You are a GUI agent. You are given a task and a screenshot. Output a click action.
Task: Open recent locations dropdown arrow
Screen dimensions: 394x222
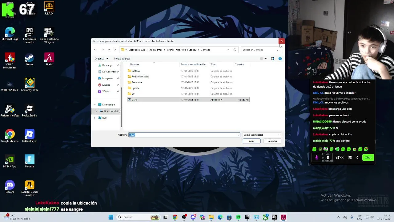pos(109,50)
